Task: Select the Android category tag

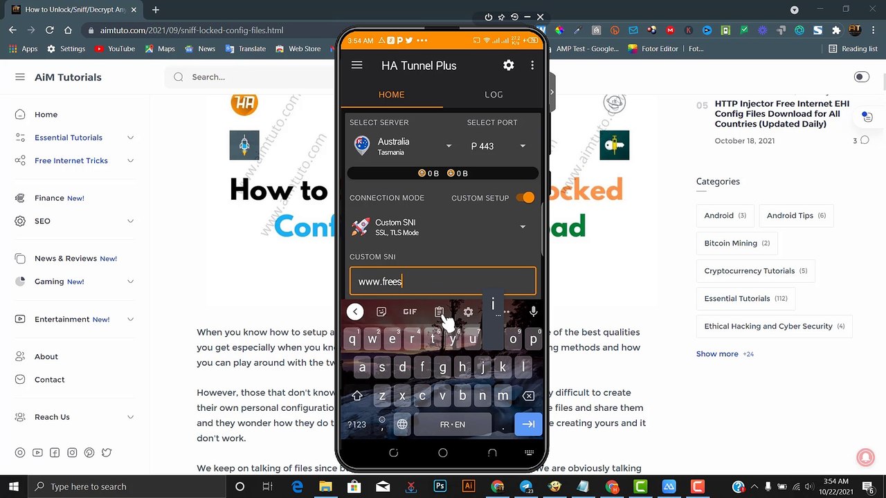Action: (x=725, y=215)
